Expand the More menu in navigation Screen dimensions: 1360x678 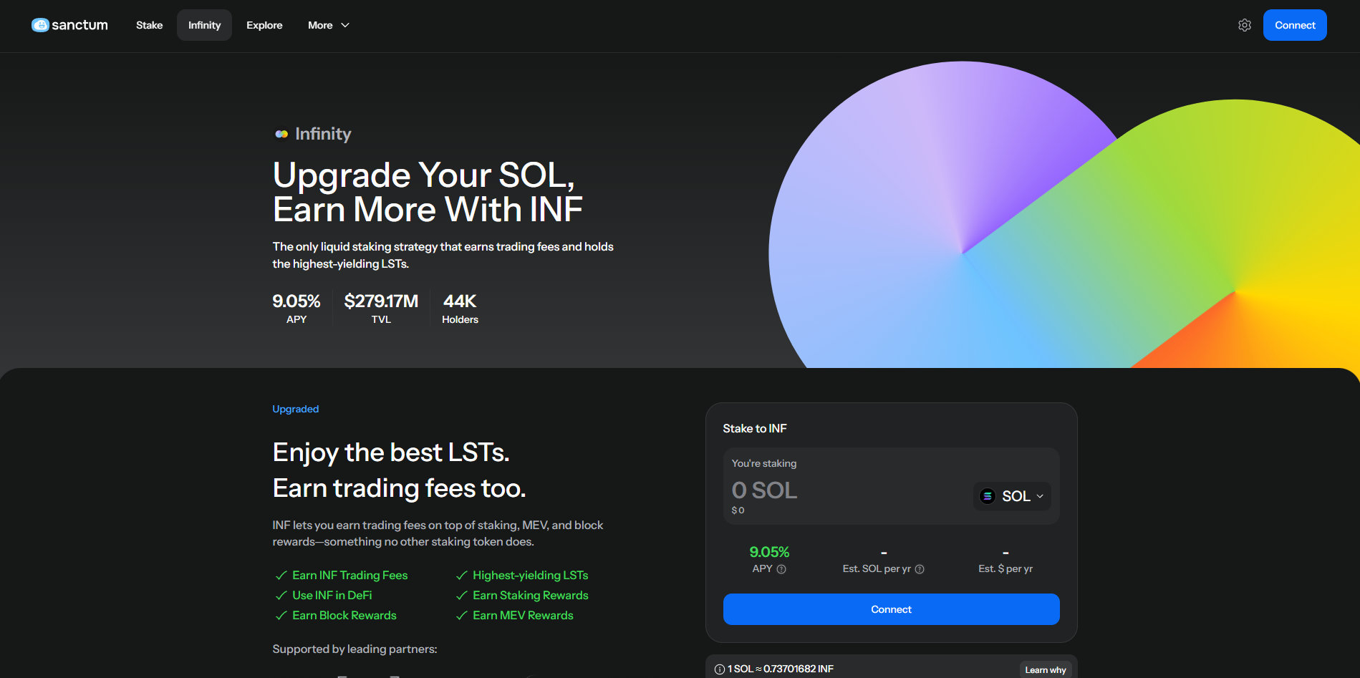(320, 25)
